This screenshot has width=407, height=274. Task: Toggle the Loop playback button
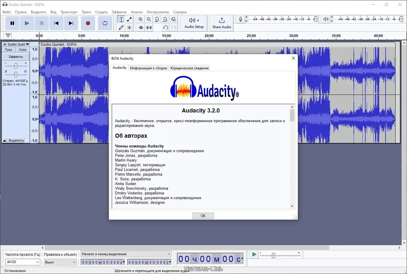[105, 23]
